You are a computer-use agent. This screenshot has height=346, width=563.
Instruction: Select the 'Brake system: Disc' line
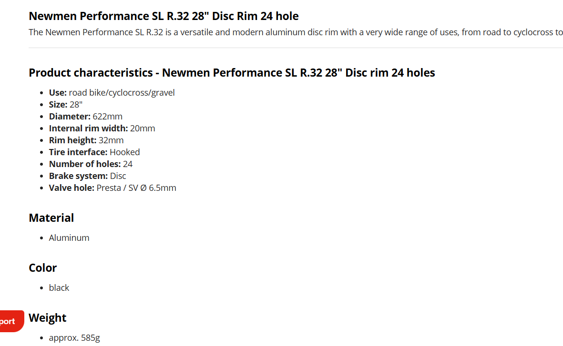88,176
